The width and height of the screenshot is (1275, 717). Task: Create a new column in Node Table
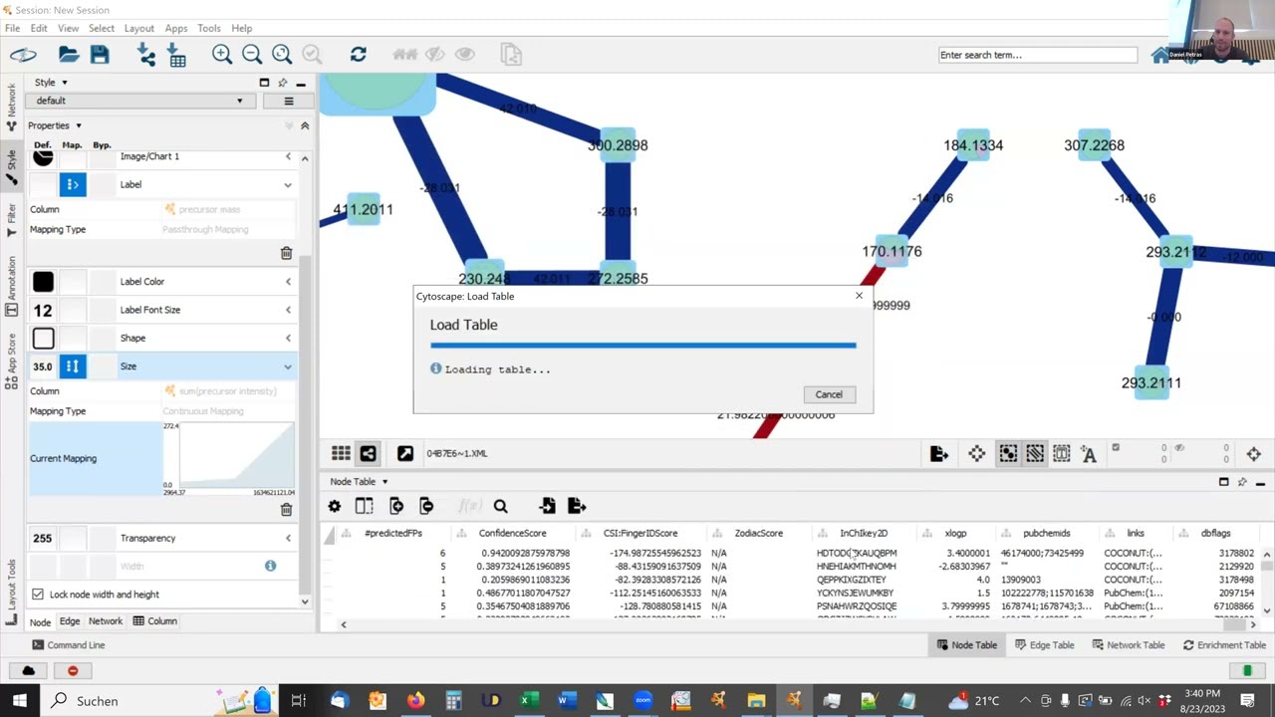pos(396,506)
